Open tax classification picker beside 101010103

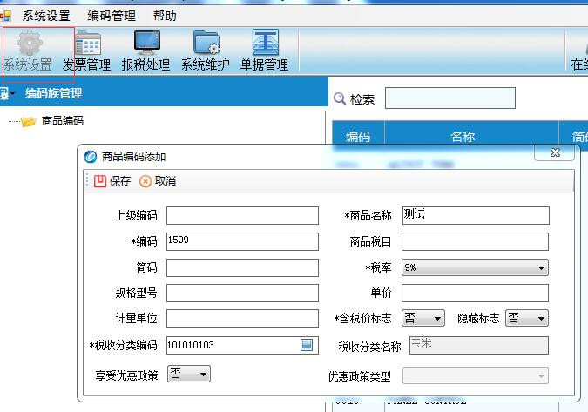pos(307,345)
